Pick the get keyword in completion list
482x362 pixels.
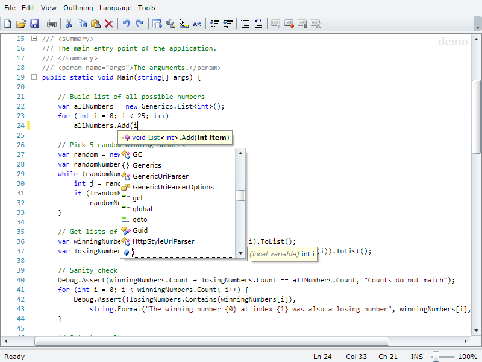[x=178, y=198]
